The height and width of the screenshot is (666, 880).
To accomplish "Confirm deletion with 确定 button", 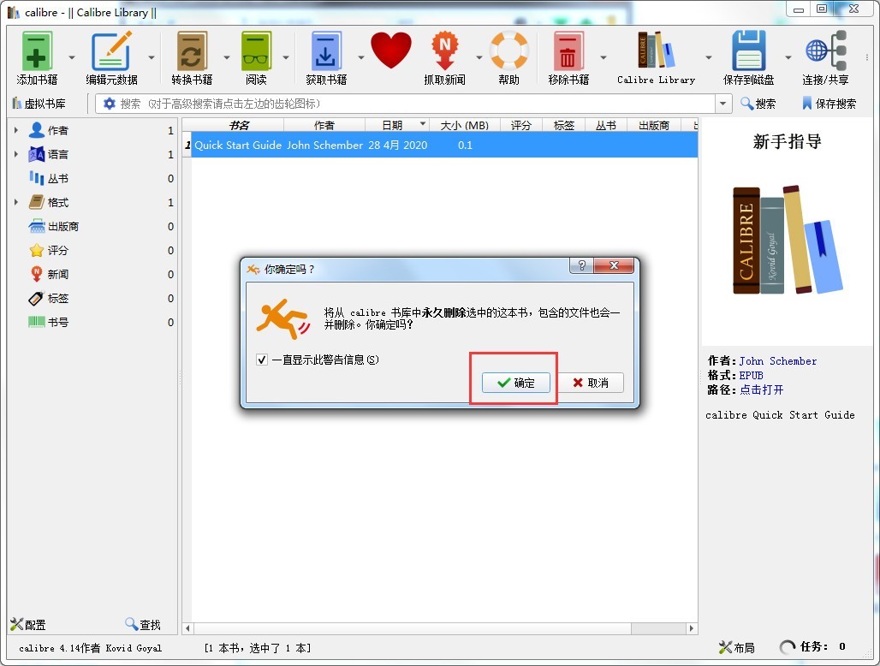I will point(516,383).
